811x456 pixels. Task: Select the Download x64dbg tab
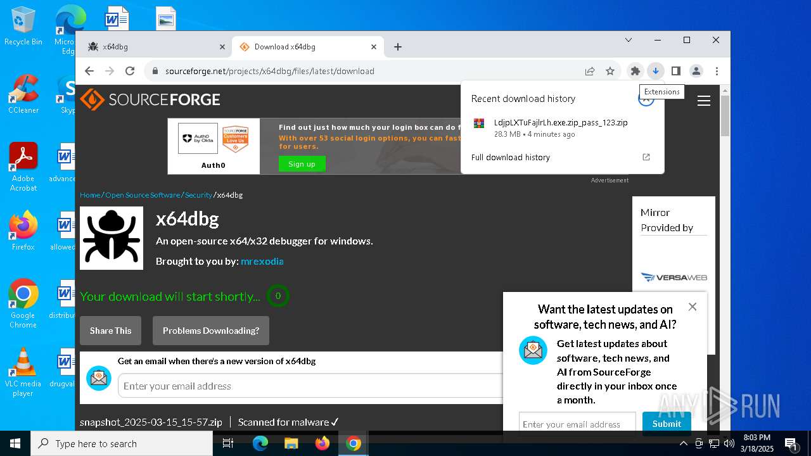tap(308, 47)
